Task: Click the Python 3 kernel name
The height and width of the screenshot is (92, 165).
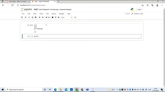Action: point(137,14)
